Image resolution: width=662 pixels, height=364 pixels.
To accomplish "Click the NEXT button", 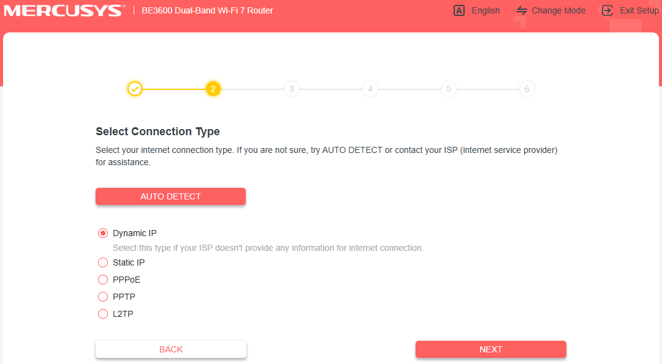I will [x=490, y=349].
